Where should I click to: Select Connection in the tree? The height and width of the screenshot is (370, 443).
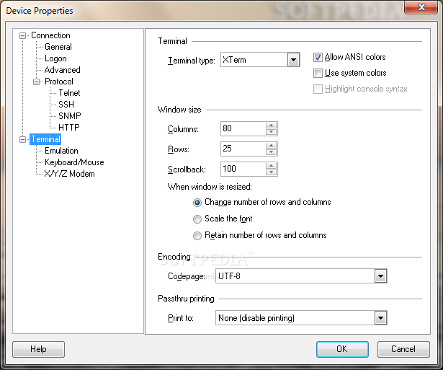point(50,35)
